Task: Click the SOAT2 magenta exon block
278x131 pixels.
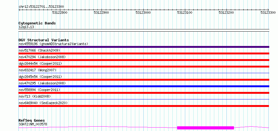Action: click(x=206, y=128)
